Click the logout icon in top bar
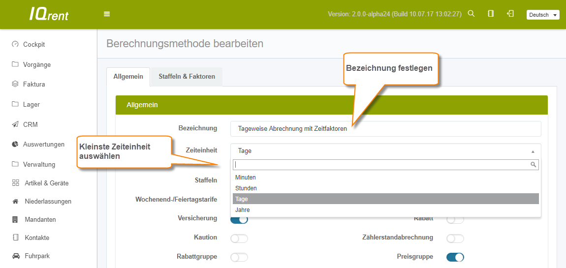The image size is (566, 268). (510, 14)
